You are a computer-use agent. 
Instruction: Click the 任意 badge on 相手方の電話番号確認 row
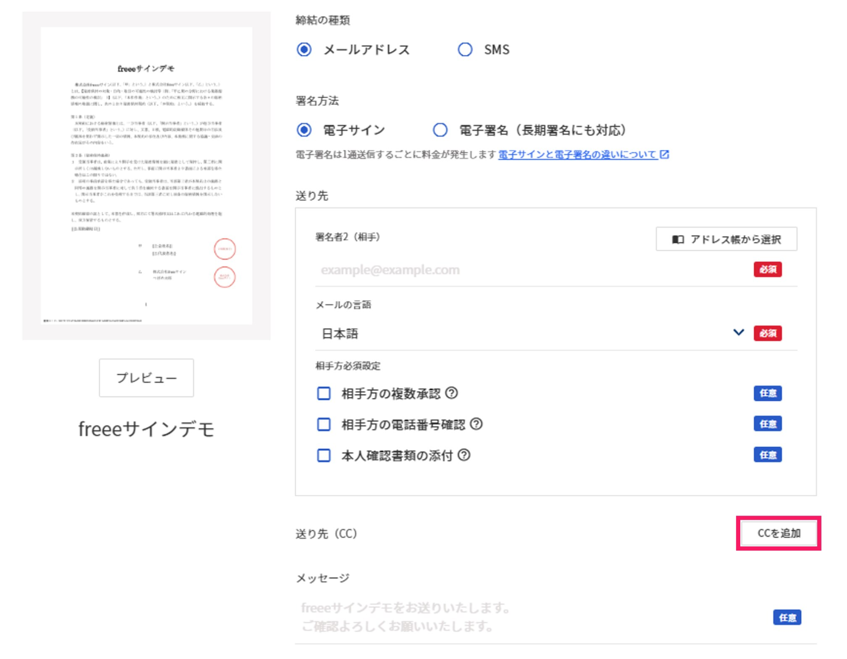point(768,424)
